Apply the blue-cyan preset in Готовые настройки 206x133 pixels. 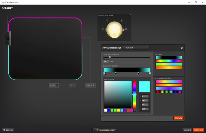[169, 88]
